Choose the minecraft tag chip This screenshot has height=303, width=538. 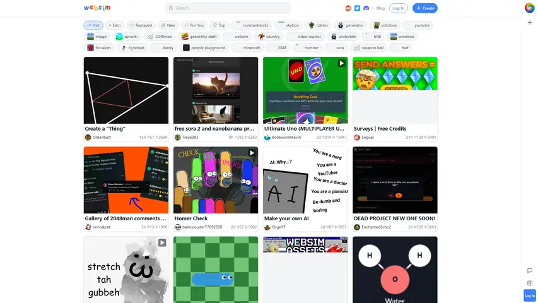click(247, 48)
